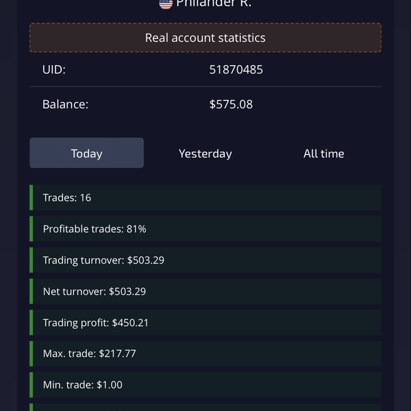Click the green marker beside Trading profit row
This screenshot has width=411, height=411.
tap(31, 323)
